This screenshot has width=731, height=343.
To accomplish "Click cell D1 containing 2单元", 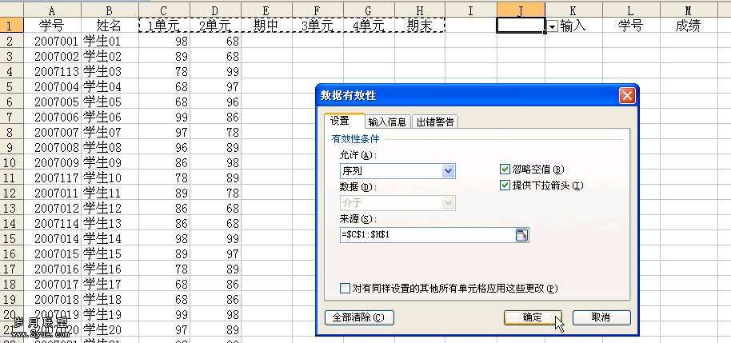I will pyautogui.click(x=215, y=26).
